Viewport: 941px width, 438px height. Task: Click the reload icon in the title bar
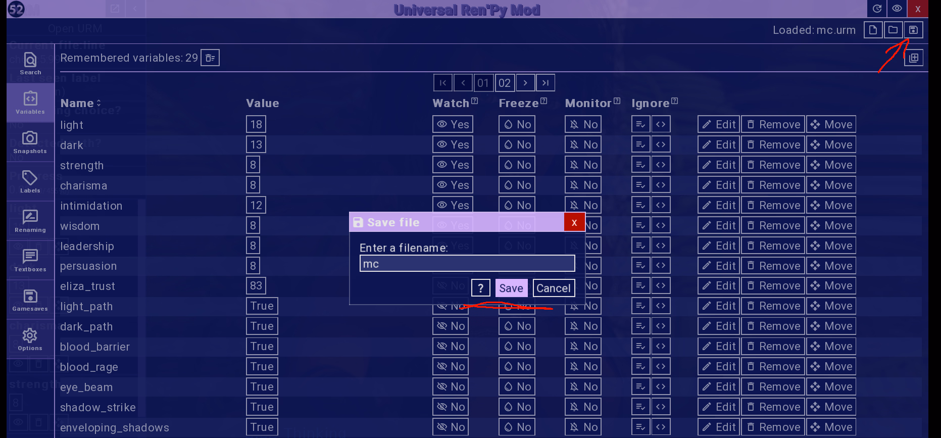coord(877,9)
